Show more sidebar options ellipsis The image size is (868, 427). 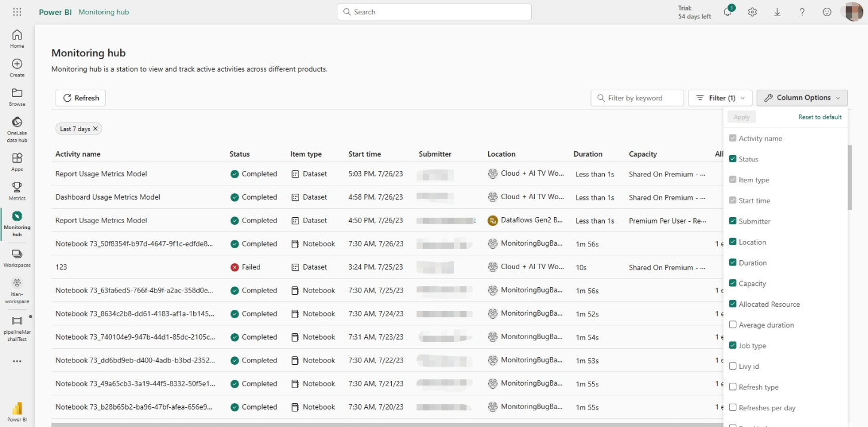pos(17,361)
